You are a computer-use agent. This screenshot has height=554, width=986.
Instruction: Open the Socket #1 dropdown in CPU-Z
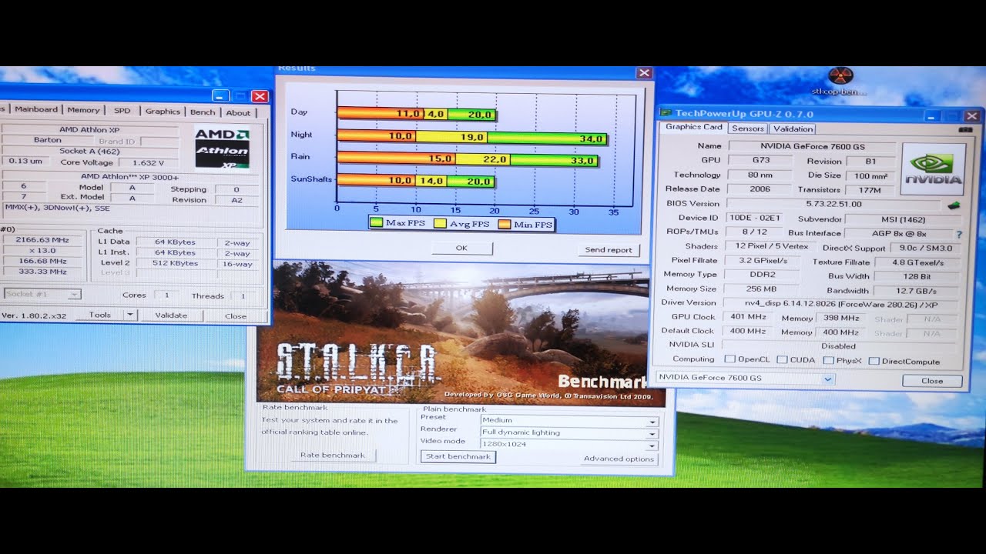(x=42, y=294)
